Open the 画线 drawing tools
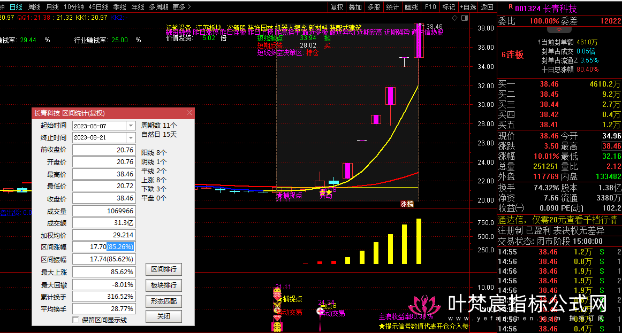 411,7
